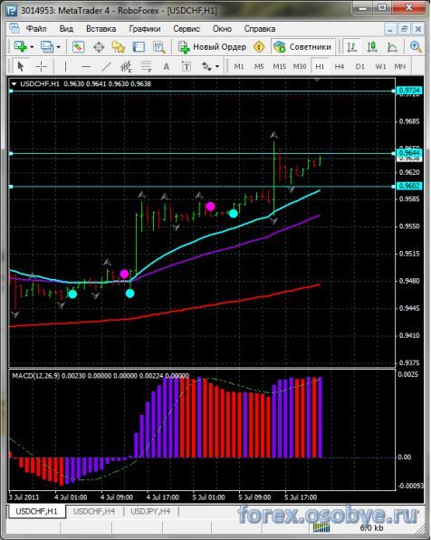Viewport: 431px width, 540px height.
Task: Select the arrow cursor tool
Action: [21, 66]
